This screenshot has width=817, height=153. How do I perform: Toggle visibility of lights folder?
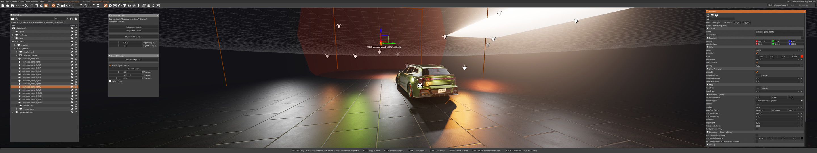[72, 32]
